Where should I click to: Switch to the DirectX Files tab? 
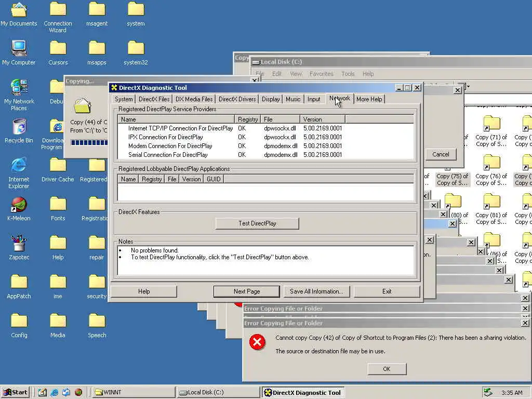tap(154, 99)
